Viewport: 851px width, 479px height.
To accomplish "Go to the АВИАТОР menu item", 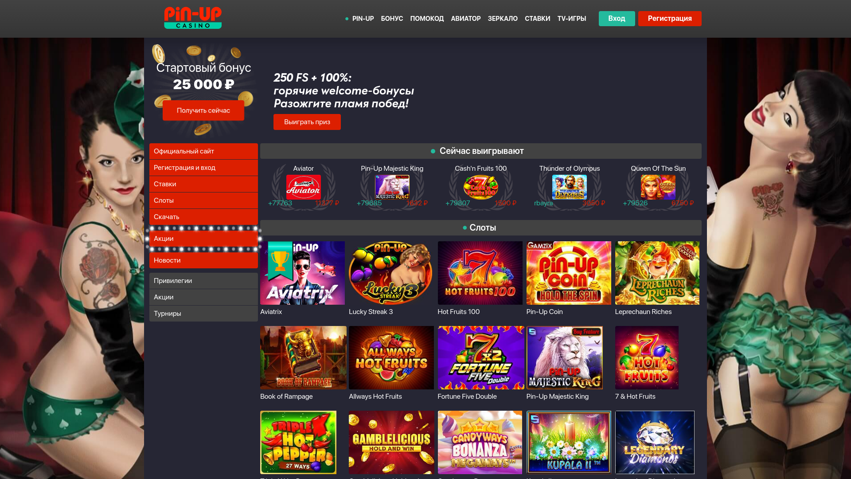I will (x=465, y=19).
